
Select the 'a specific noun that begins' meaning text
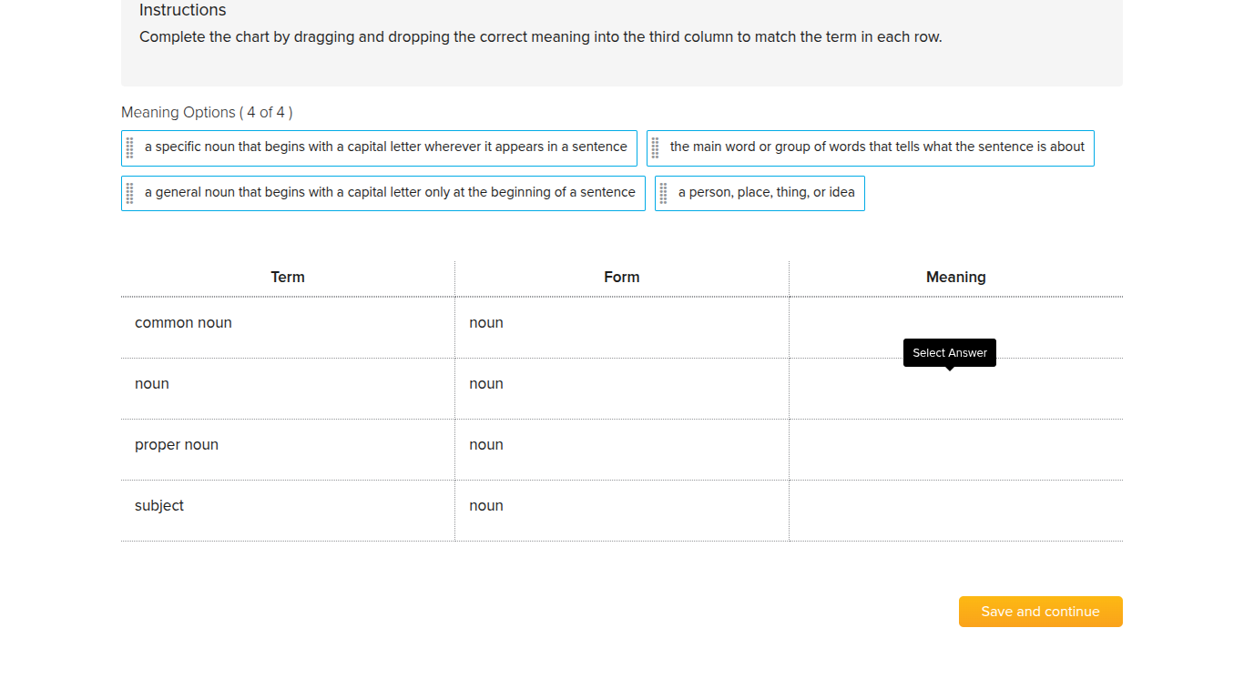click(x=385, y=147)
